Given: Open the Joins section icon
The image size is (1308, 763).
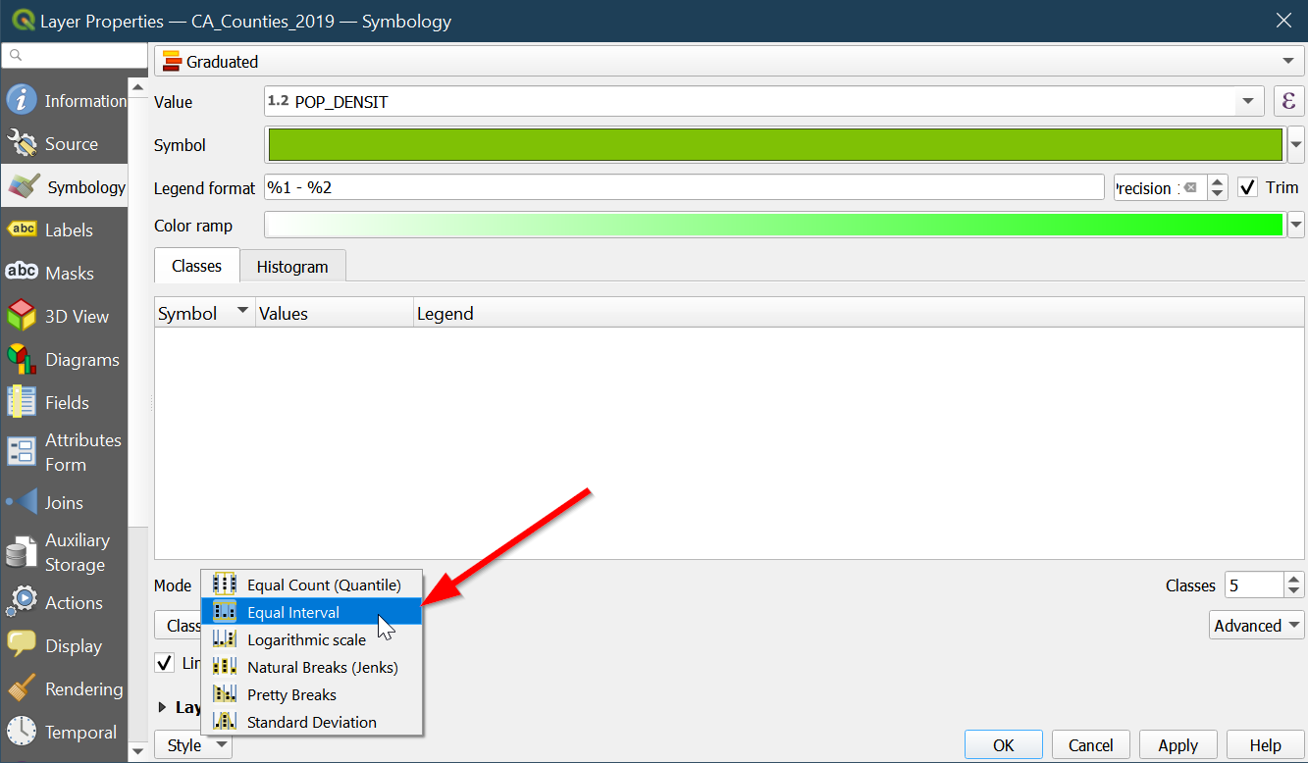Looking at the screenshot, I should (x=22, y=502).
